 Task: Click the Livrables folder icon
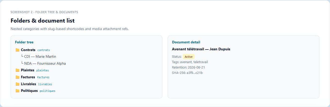coord(18,84)
